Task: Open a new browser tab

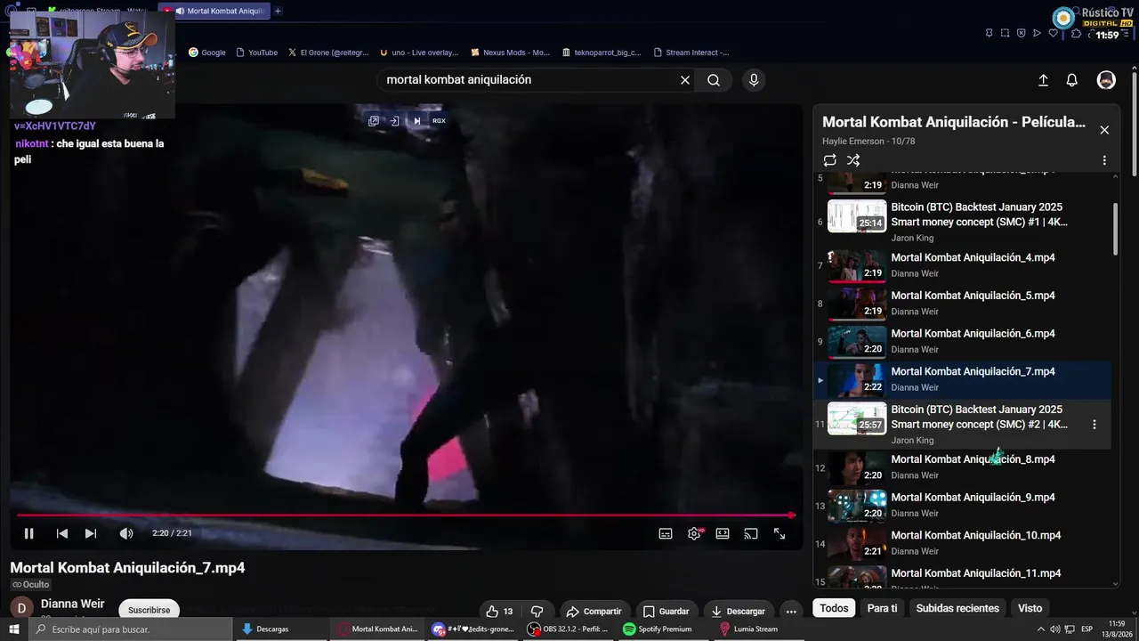Action: (x=278, y=11)
